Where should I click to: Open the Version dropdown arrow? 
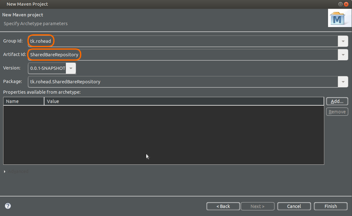tap(71, 68)
